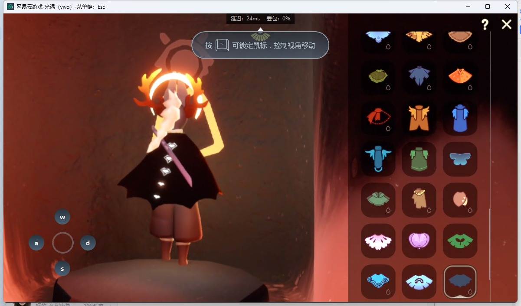The height and width of the screenshot is (306, 521).
Task: Click the tilde key icon in tooltip
Action: [x=222, y=45]
